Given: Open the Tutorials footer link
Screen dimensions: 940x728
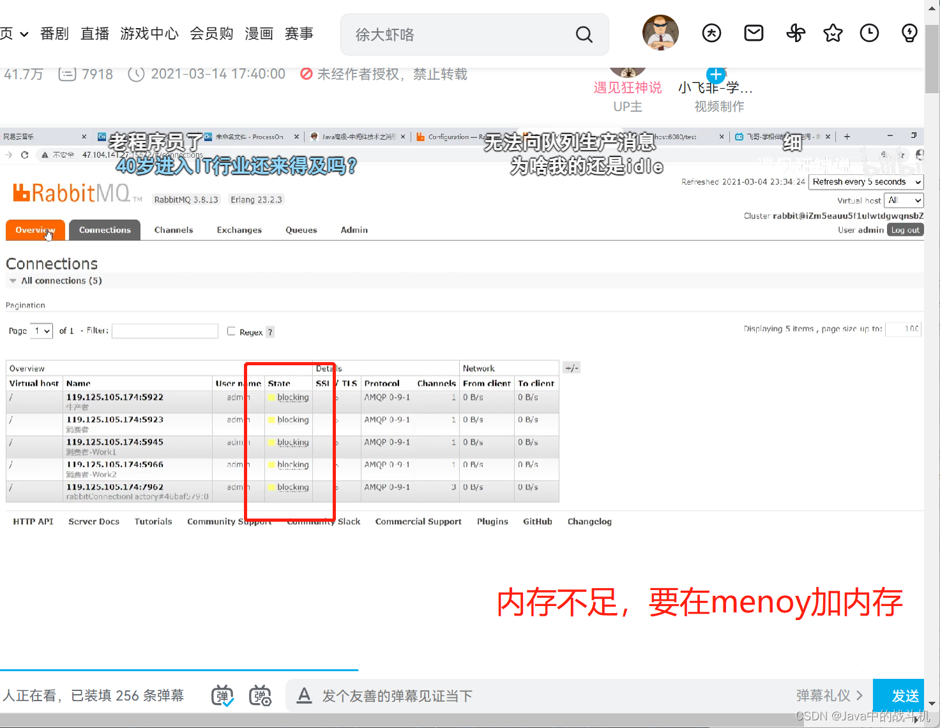Looking at the screenshot, I should (153, 522).
